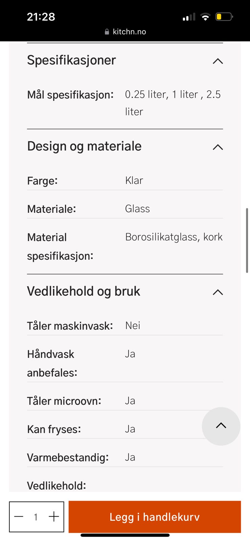
Task: Tap the home indicator bar at bottom
Action: click(125, 536)
